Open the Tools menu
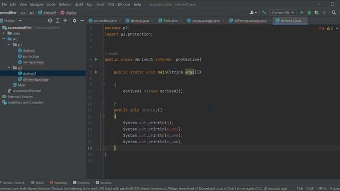 [x=100, y=4]
